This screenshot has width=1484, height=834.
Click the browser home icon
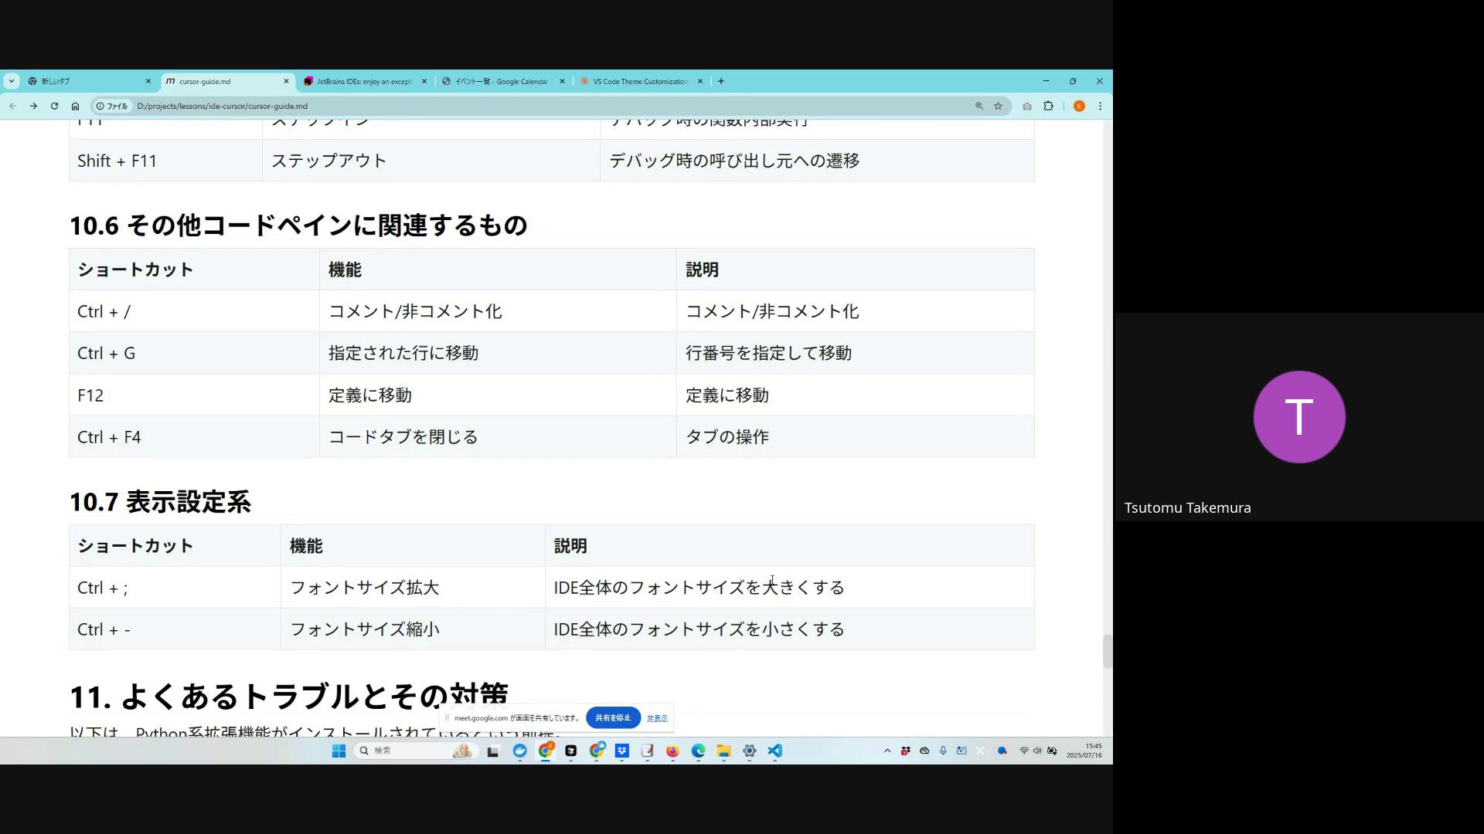(75, 107)
